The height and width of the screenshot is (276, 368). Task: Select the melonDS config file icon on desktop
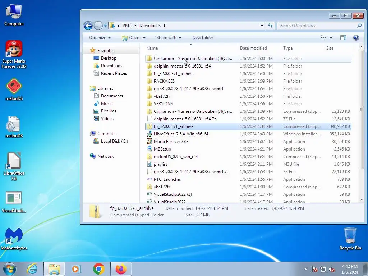tap(14, 127)
